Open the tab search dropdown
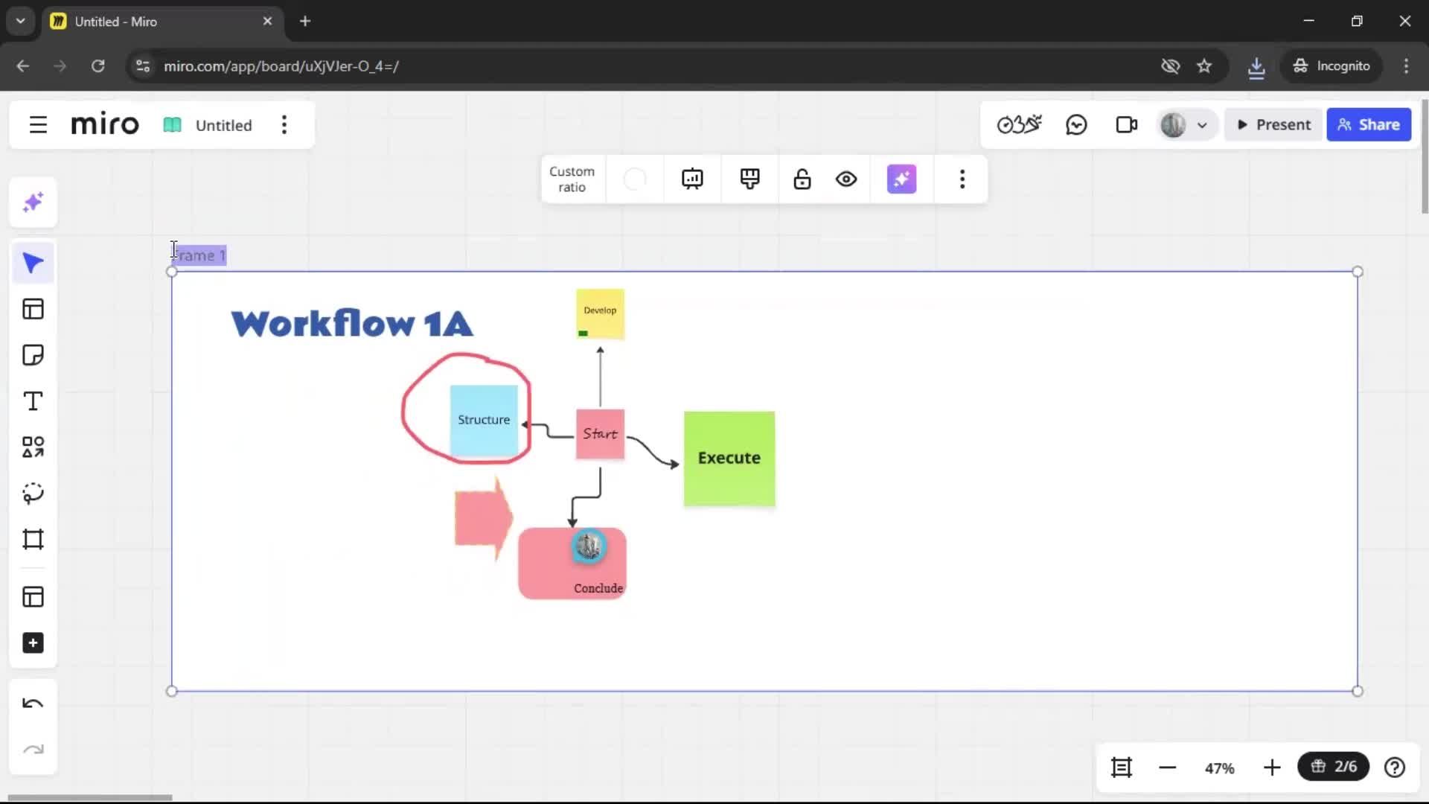The height and width of the screenshot is (804, 1429). [x=21, y=21]
